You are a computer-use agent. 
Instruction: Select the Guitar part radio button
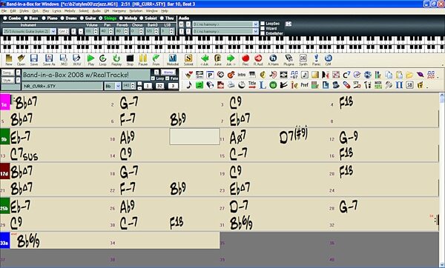click(x=82, y=18)
